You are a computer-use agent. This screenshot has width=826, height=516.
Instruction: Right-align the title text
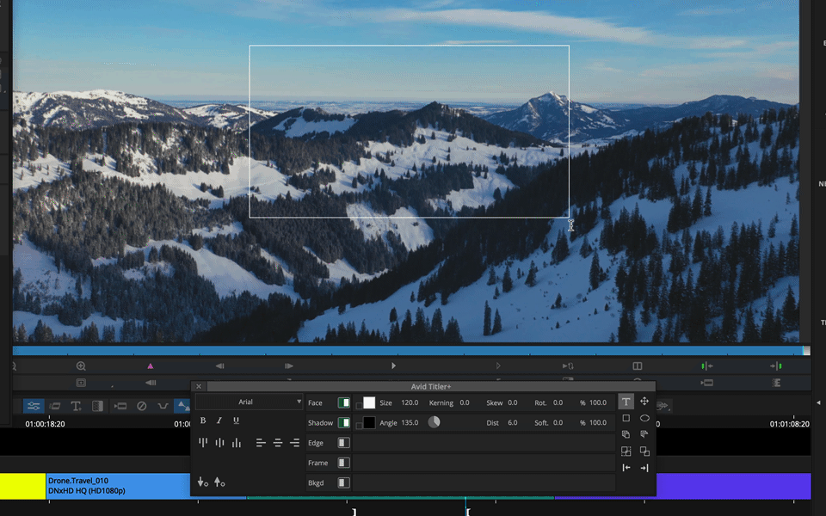click(x=294, y=443)
